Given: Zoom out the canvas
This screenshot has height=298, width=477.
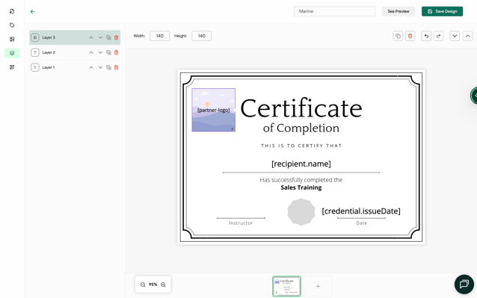Looking at the screenshot, I should [143, 285].
